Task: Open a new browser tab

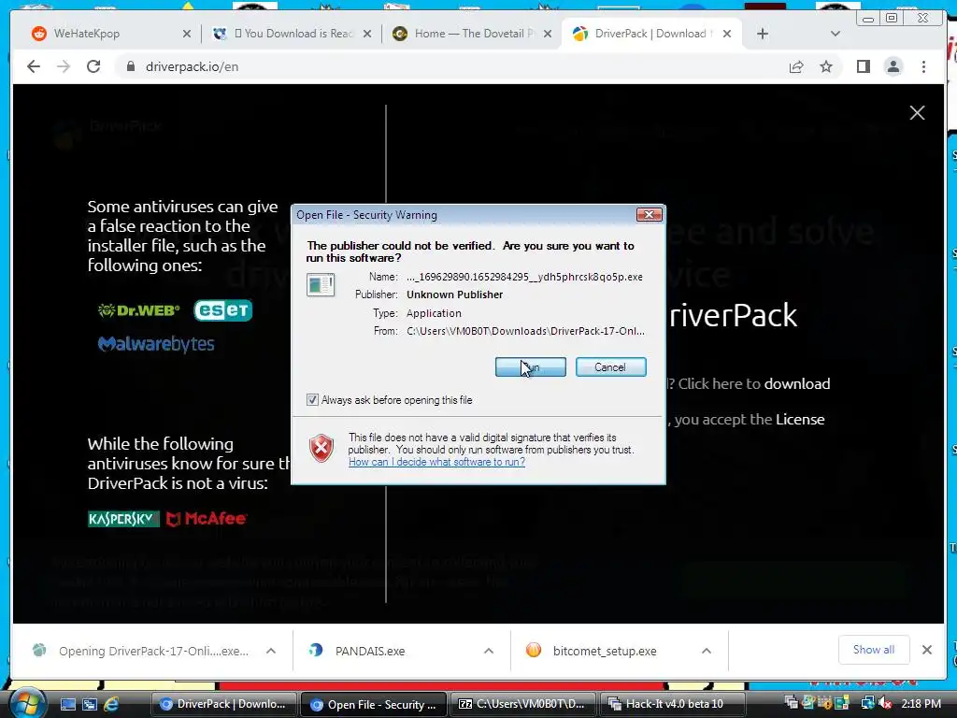Action: tap(763, 34)
